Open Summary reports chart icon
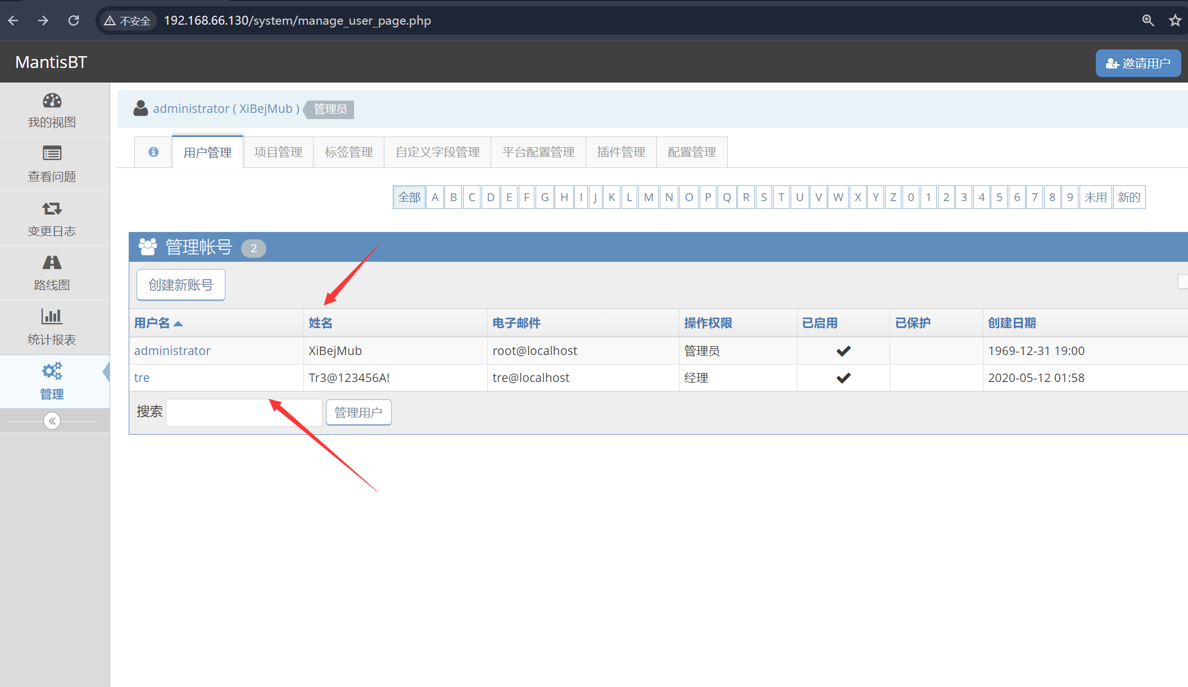The width and height of the screenshot is (1188, 687). (x=52, y=316)
